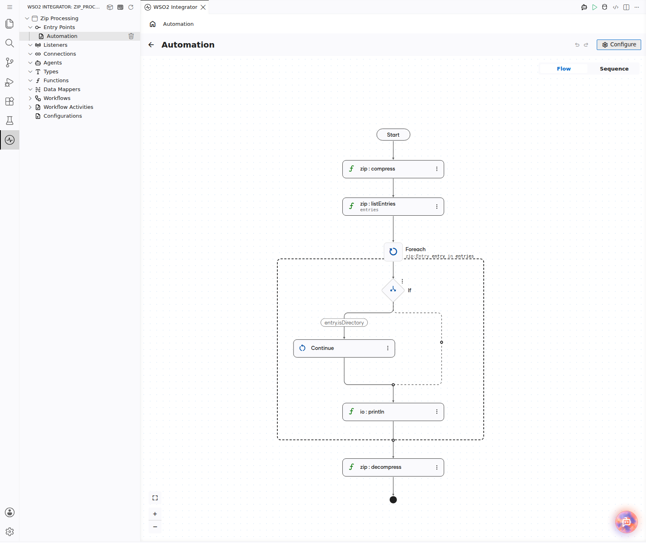Image resolution: width=646 pixels, height=543 pixels.
Task: Delete the Automation entry point
Action: click(131, 36)
